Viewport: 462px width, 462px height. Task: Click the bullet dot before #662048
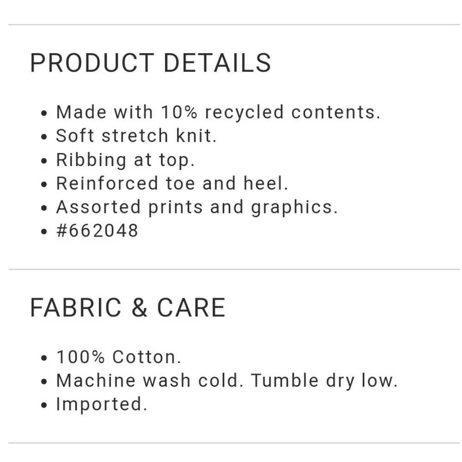coord(44,231)
